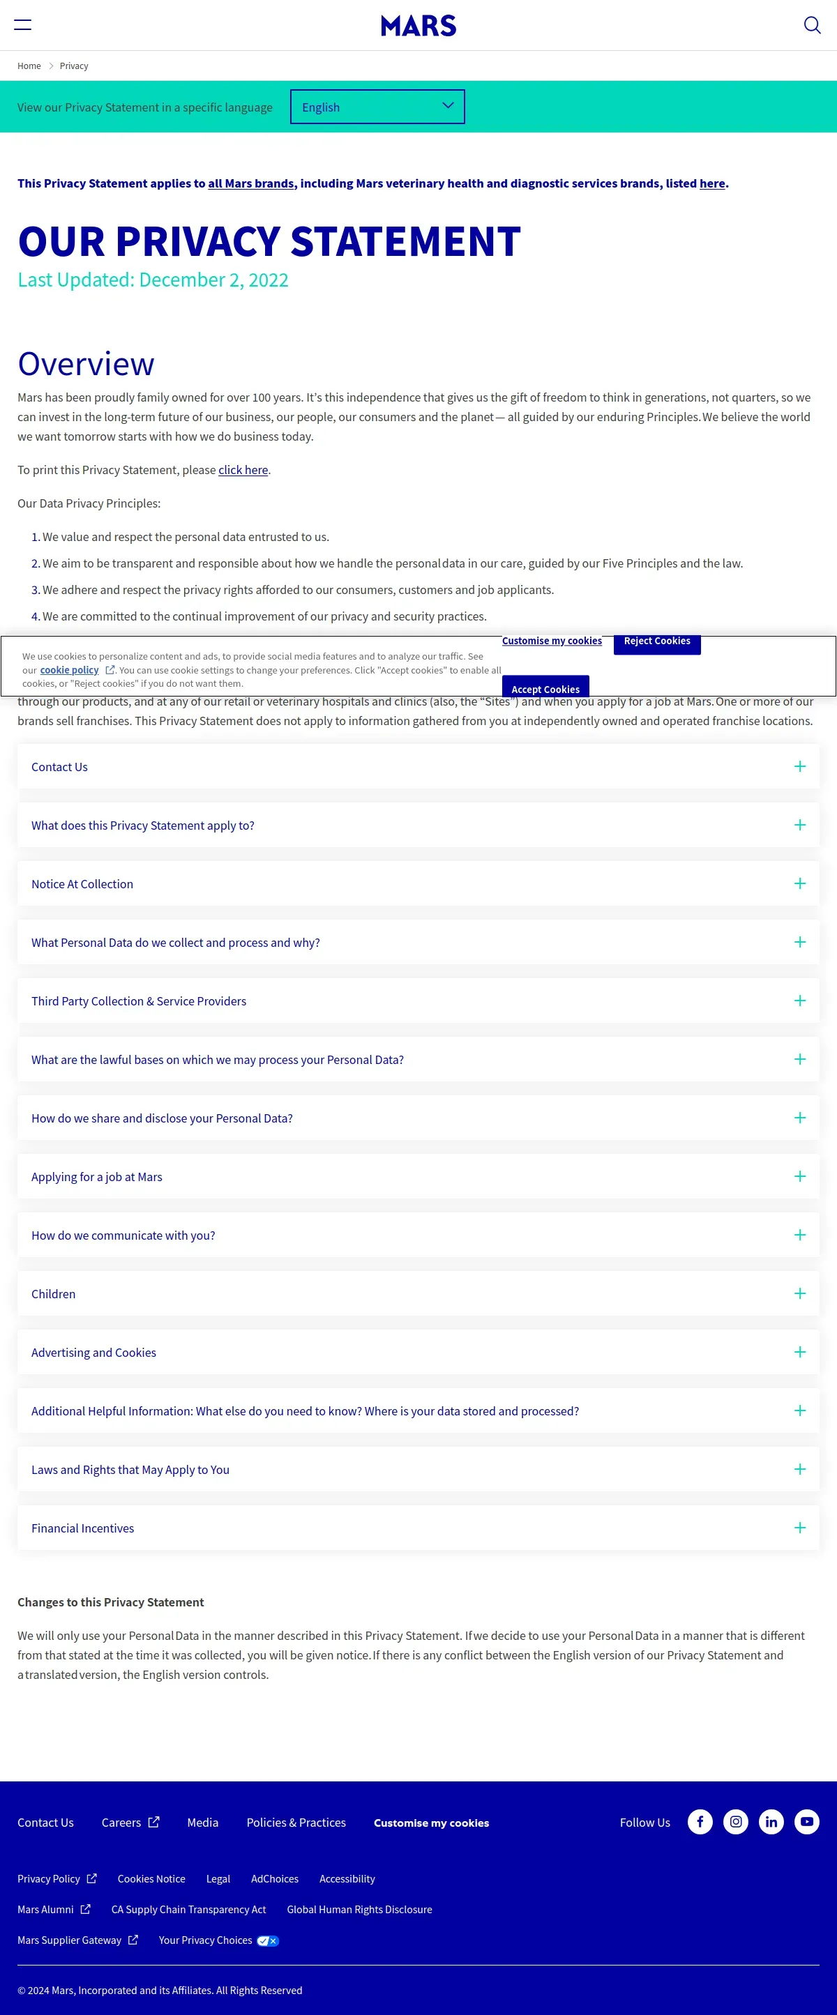Open Mars Supplier Gateway link
This screenshot has height=2015, width=837.
69,1939
